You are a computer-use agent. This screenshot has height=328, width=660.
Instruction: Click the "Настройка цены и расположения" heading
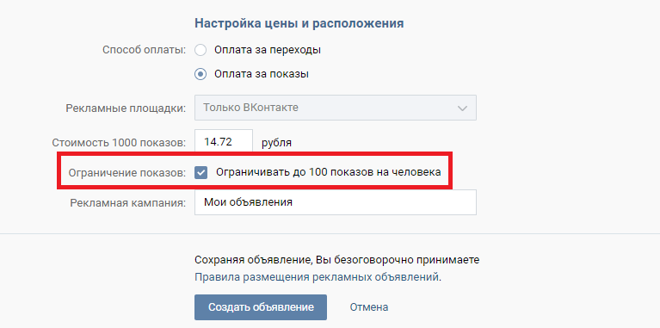point(299,23)
